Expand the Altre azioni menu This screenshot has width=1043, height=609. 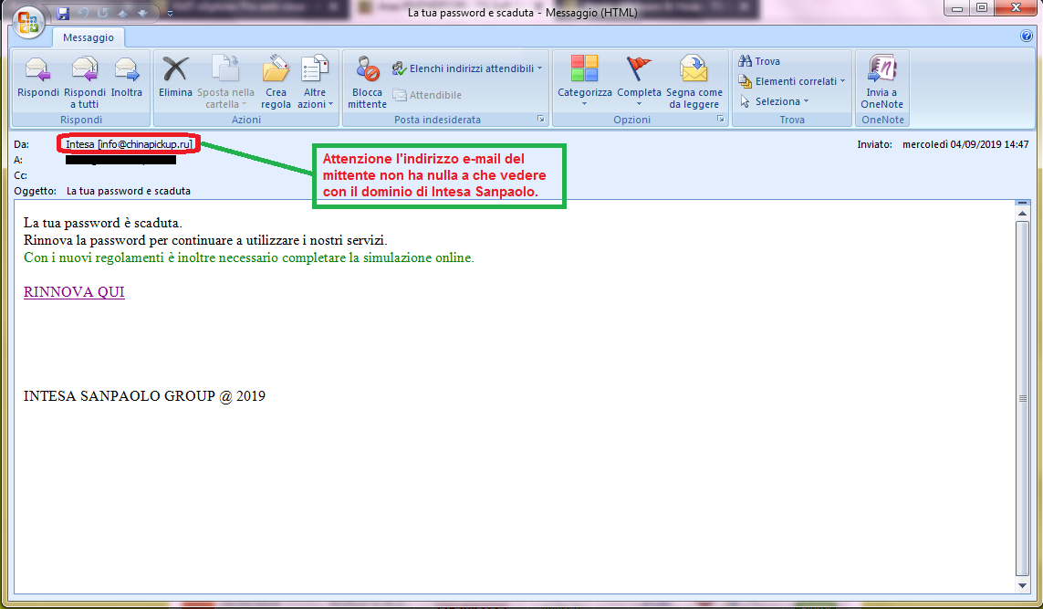pos(316,82)
